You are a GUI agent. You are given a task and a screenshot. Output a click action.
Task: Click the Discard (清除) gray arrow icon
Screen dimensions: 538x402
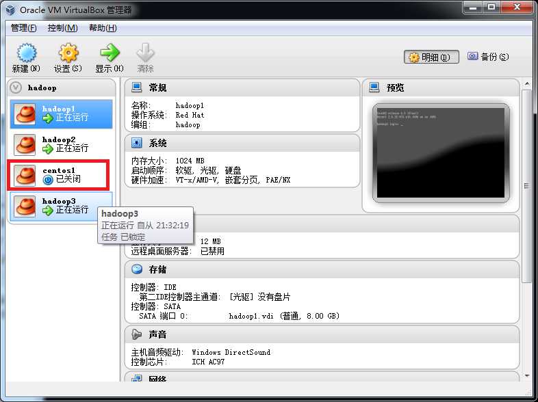click(x=145, y=53)
